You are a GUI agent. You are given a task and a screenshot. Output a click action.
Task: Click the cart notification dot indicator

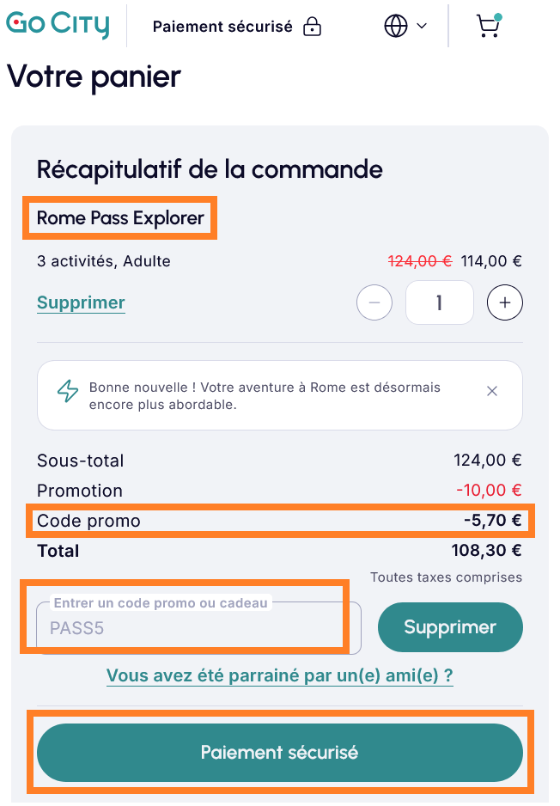[x=500, y=15]
